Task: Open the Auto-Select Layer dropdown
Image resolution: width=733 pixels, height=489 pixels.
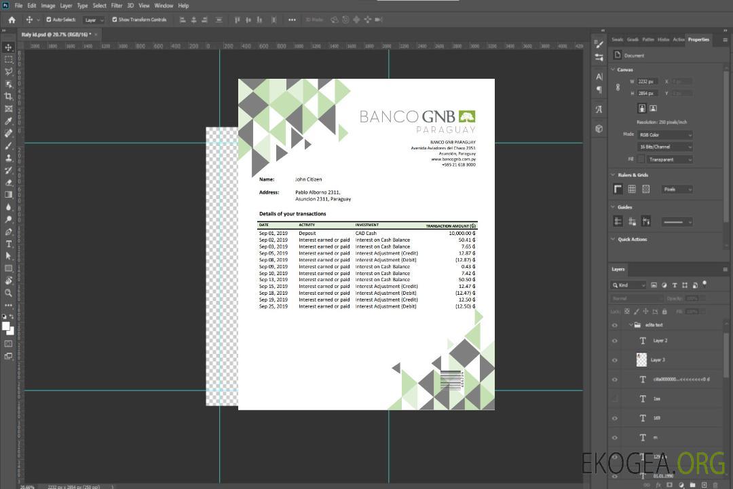Action: tap(94, 20)
